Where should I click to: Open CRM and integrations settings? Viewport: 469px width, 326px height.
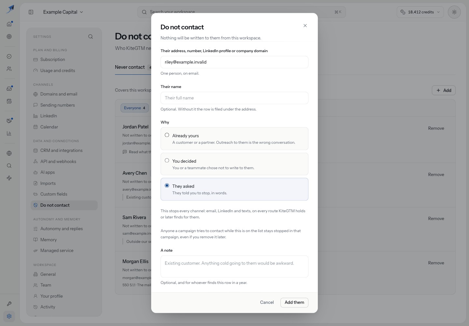tap(64, 151)
